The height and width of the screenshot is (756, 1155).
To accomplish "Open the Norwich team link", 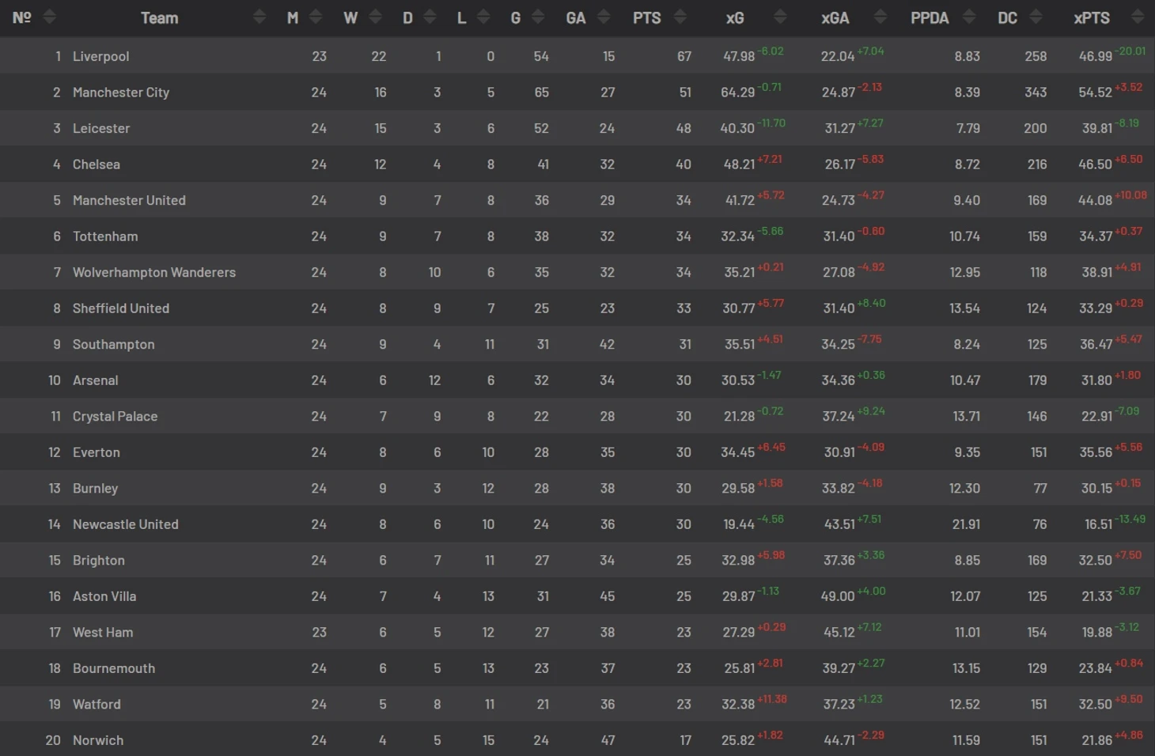I will 98,740.
